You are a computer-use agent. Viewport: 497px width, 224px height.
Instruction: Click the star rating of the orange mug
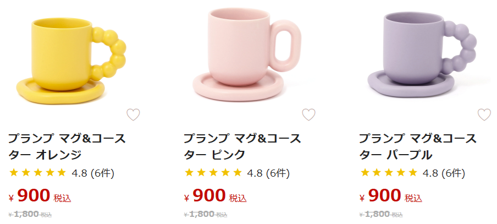click(37, 173)
